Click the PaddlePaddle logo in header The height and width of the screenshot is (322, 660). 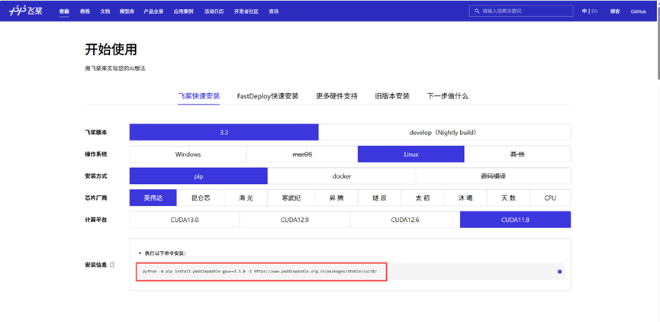[x=26, y=11]
